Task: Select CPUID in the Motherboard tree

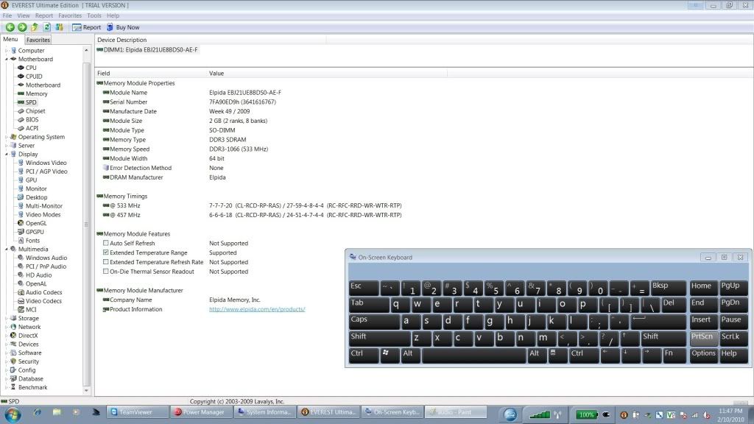Action: (34, 77)
